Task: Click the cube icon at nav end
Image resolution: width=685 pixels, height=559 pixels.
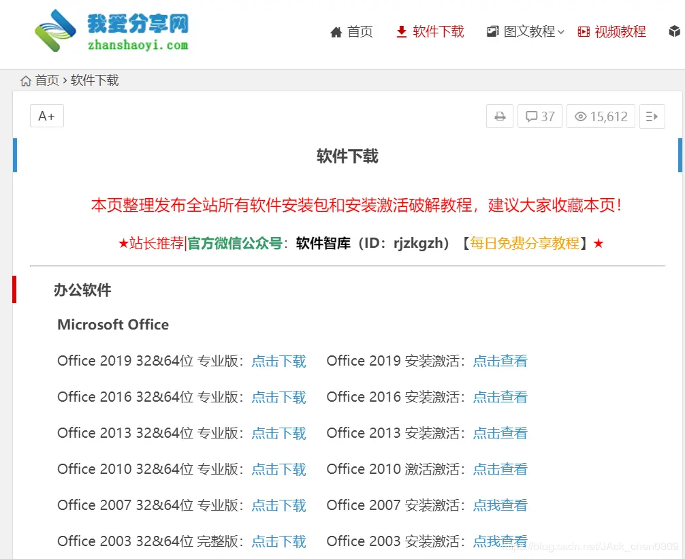Action: [675, 31]
